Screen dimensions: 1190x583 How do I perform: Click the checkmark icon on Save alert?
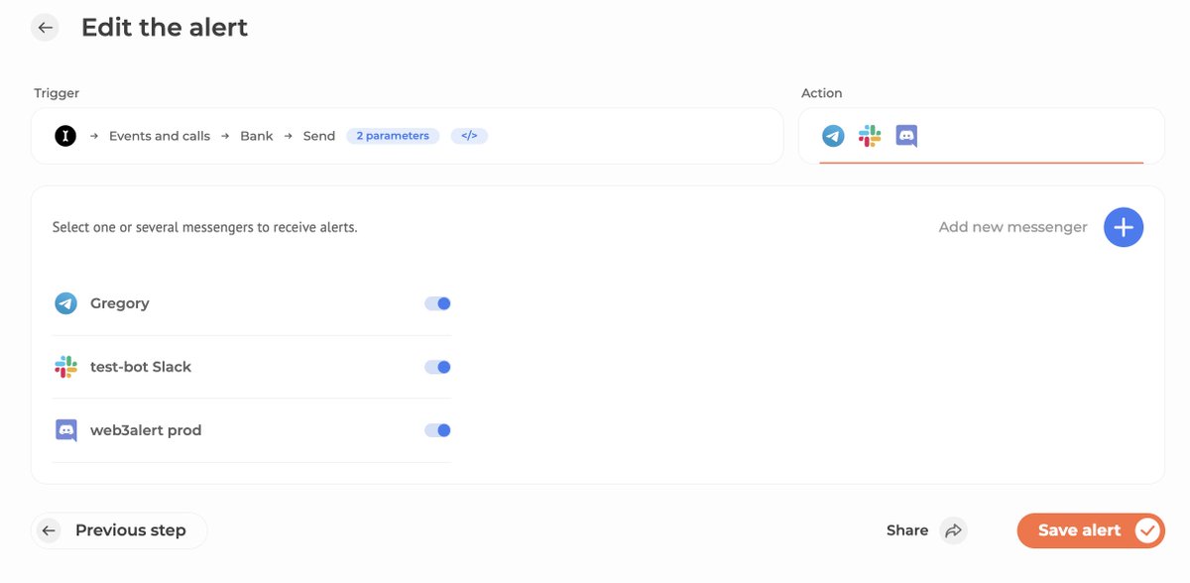pyautogui.click(x=1146, y=530)
